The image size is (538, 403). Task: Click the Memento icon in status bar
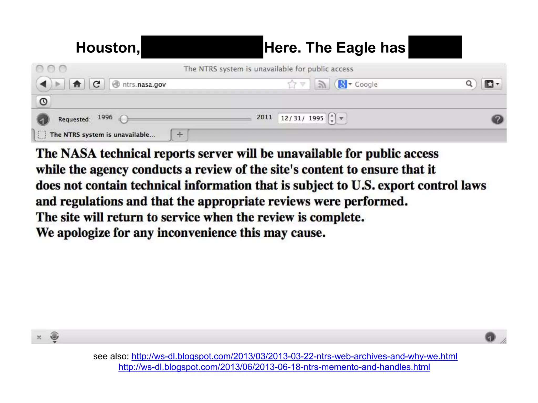[490, 337]
